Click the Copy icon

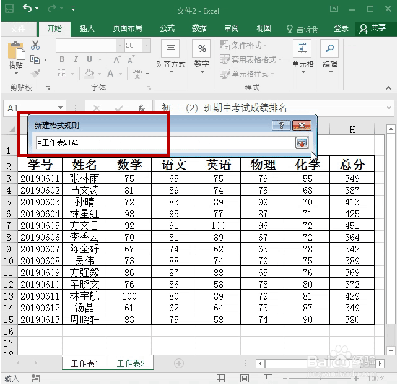[35, 59]
